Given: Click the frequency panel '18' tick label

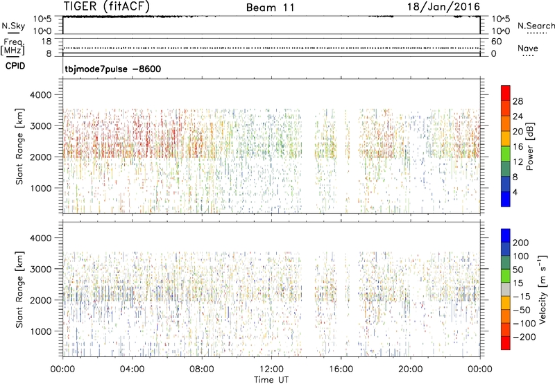Looking at the screenshot, I should click(x=46, y=42).
